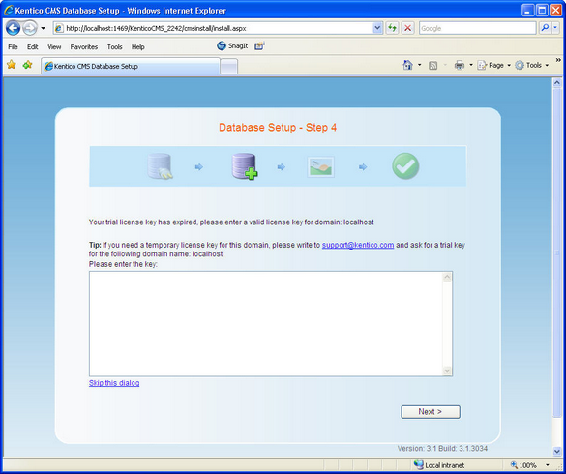Expand the zoom level dropdown arrow
Viewport: 566px width, 474px height.
tap(548, 465)
